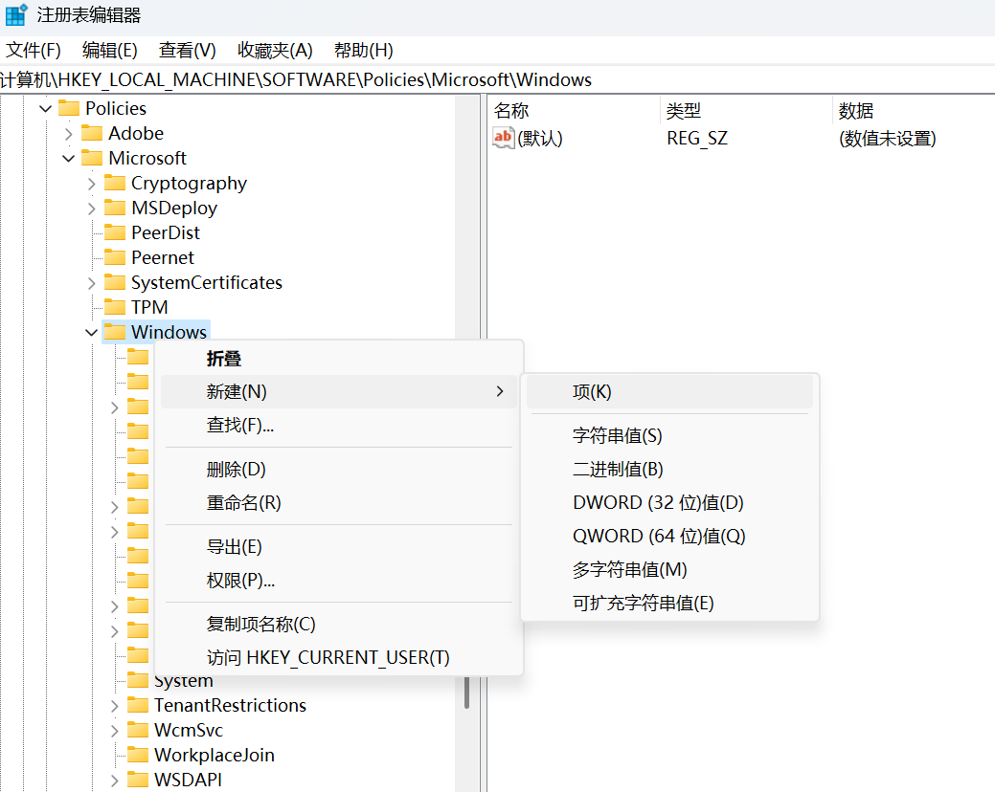Screen dimensions: 995x792
Task: Choose 项(K) to create new key
Action: click(x=592, y=391)
